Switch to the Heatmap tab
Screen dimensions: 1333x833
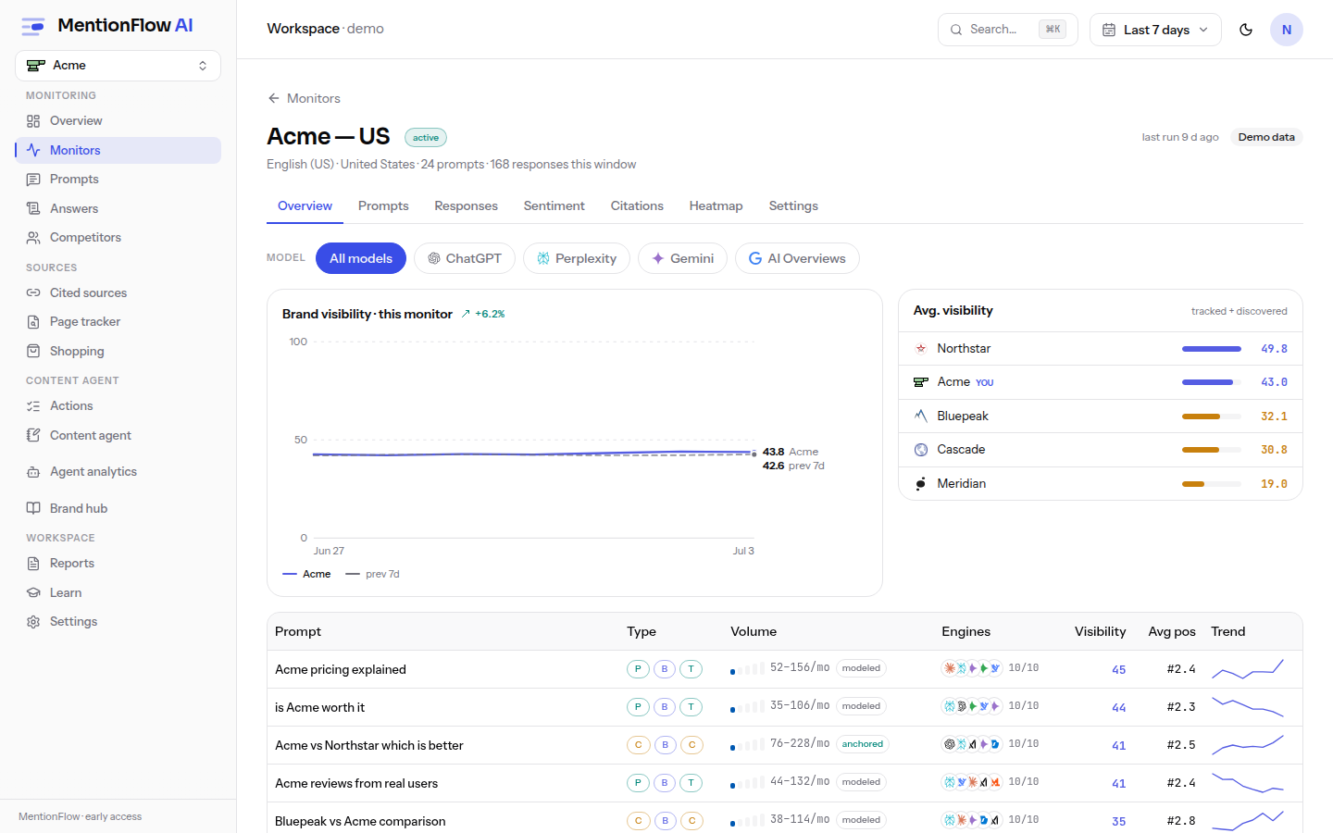click(x=716, y=205)
